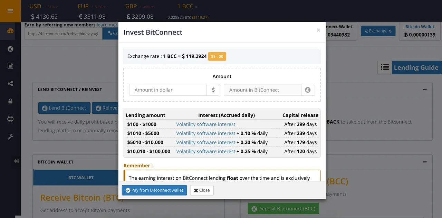Open the hamburger menu

click(x=10, y=11)
